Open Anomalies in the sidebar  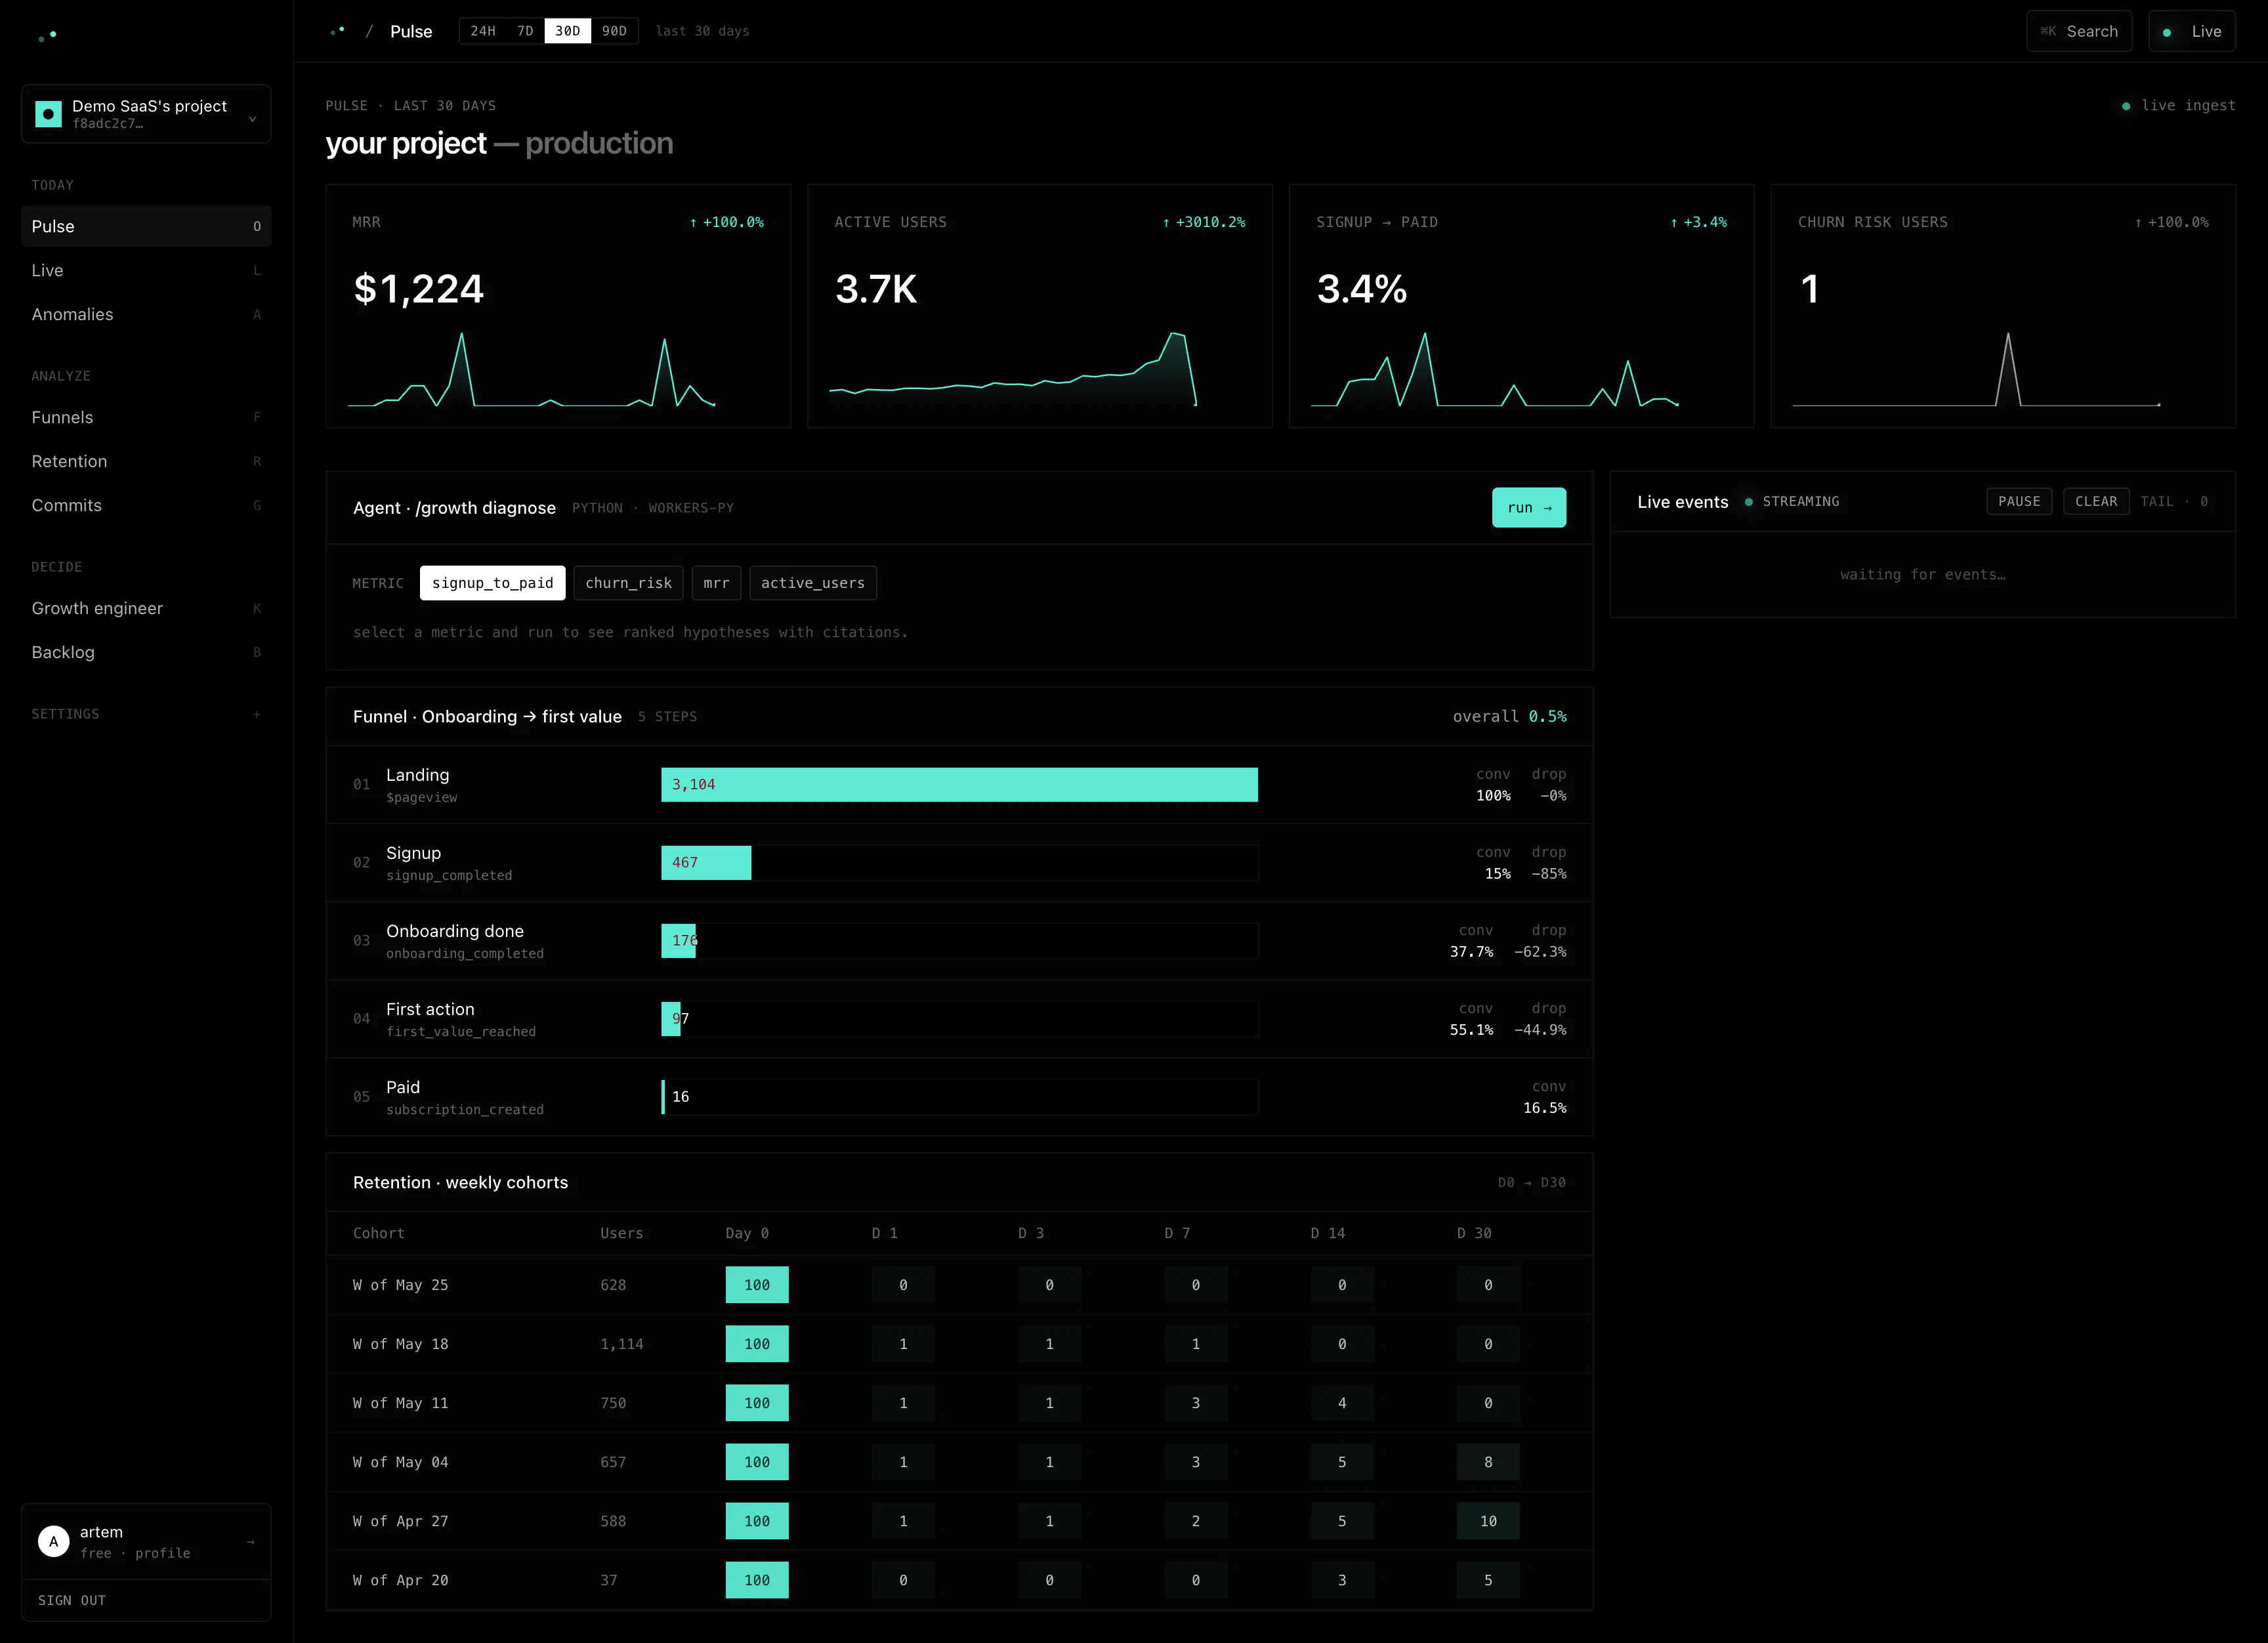tap(146, 314)
